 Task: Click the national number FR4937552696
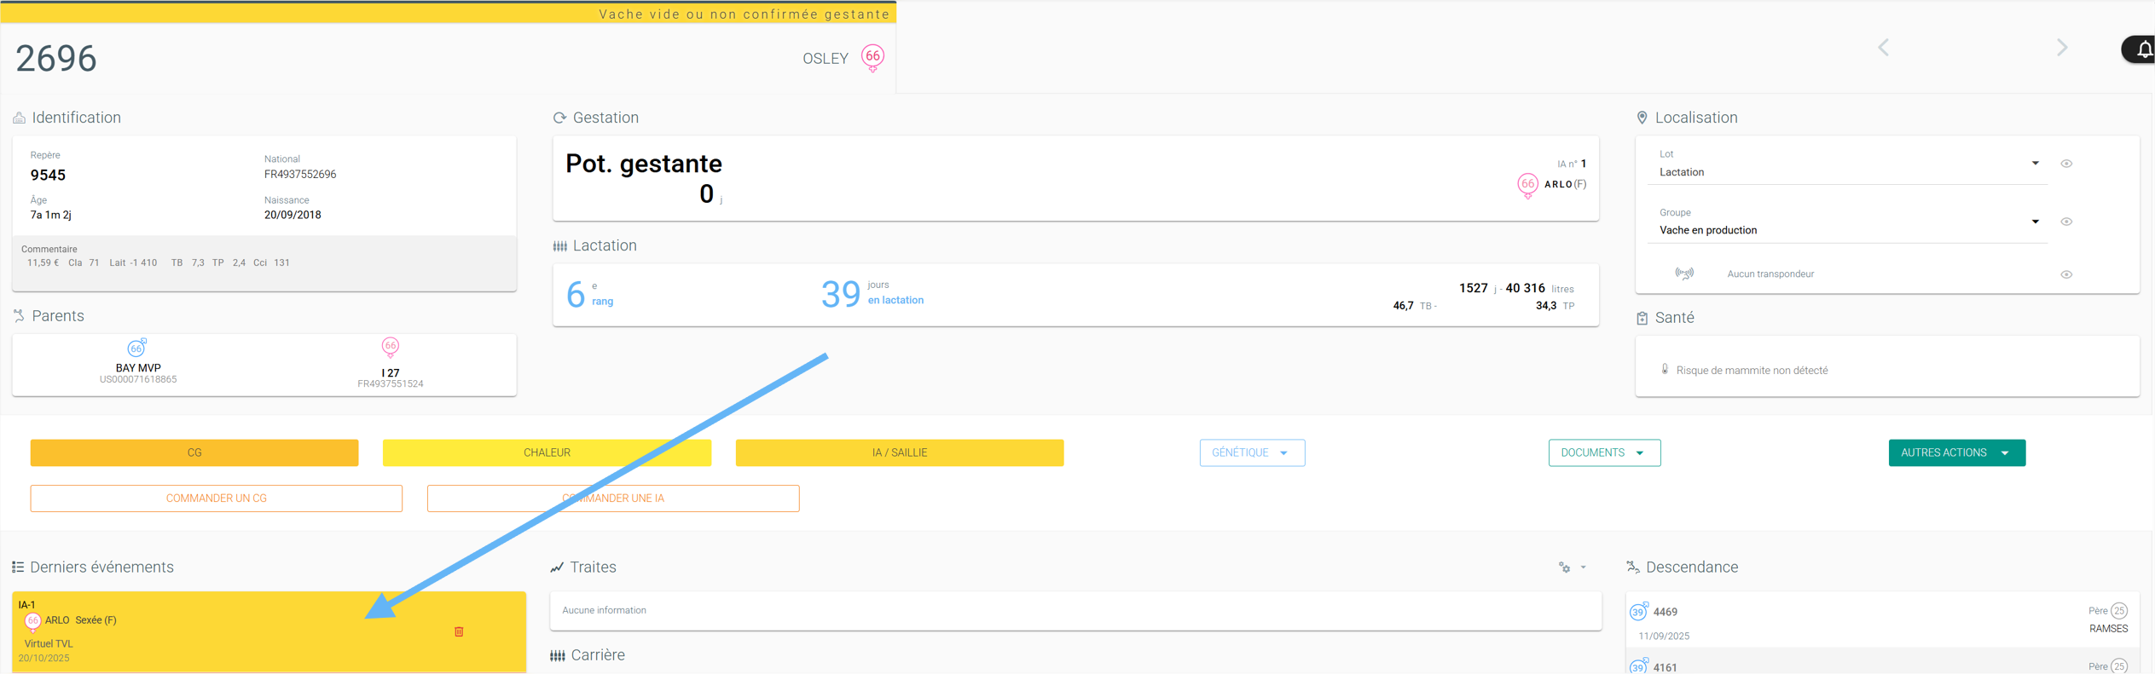300,175
